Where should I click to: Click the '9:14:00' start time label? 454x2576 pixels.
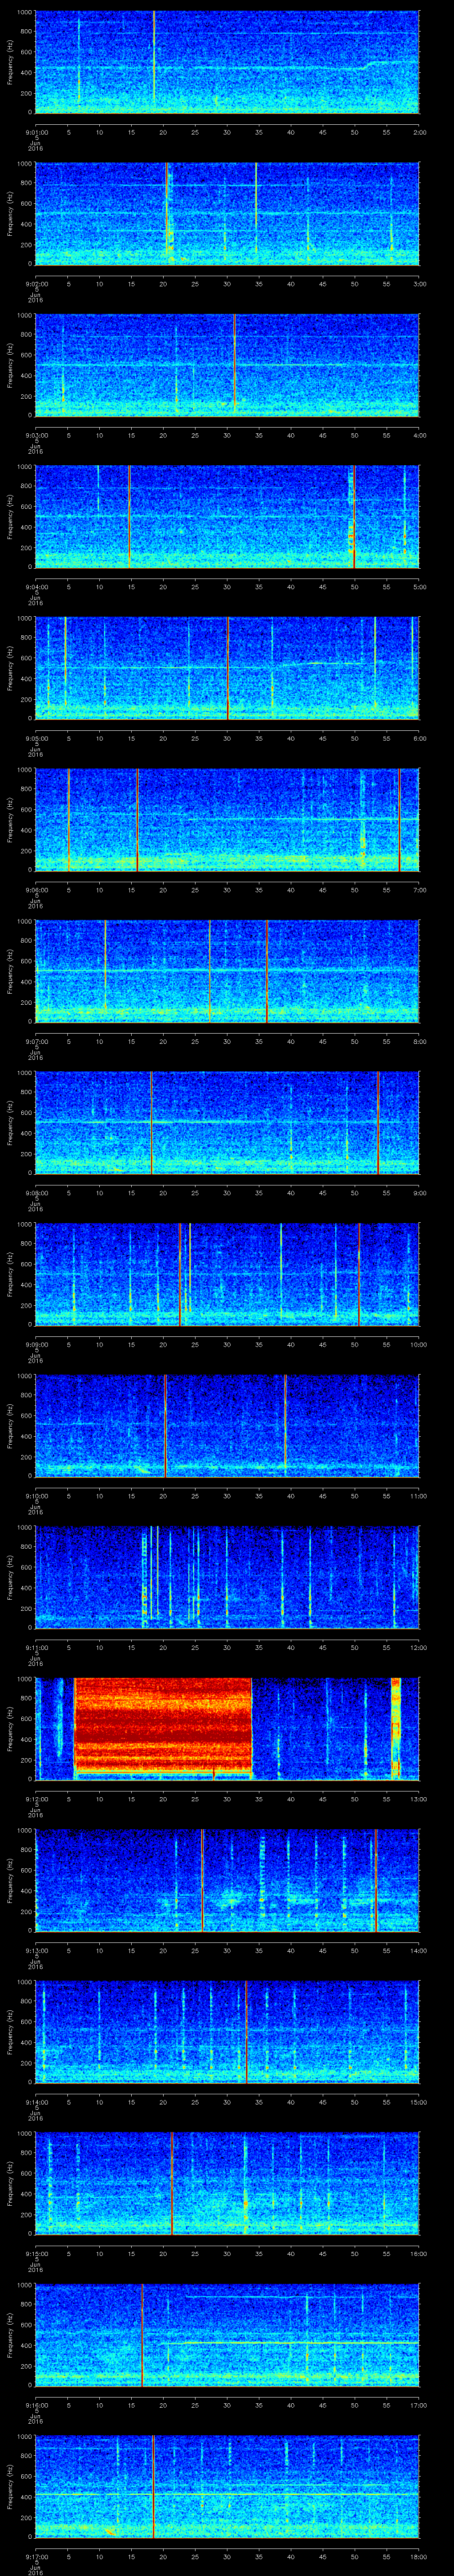coord(36,2101)
